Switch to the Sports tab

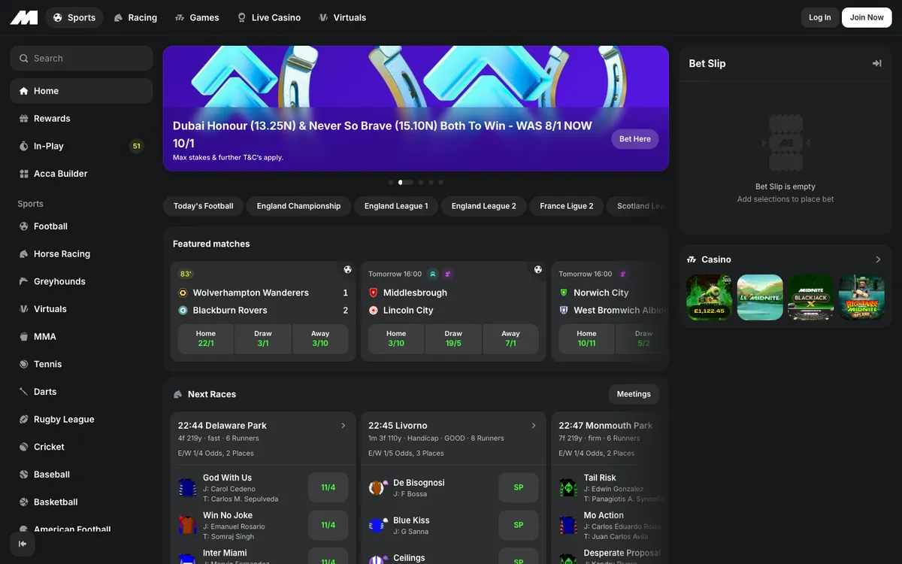click(x=74, y=17)
